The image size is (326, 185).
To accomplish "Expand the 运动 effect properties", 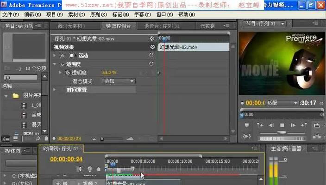I will 55,55.
